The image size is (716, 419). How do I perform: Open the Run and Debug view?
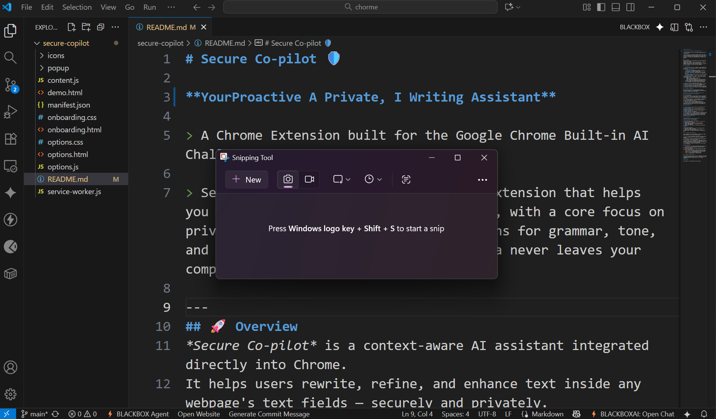10,112
